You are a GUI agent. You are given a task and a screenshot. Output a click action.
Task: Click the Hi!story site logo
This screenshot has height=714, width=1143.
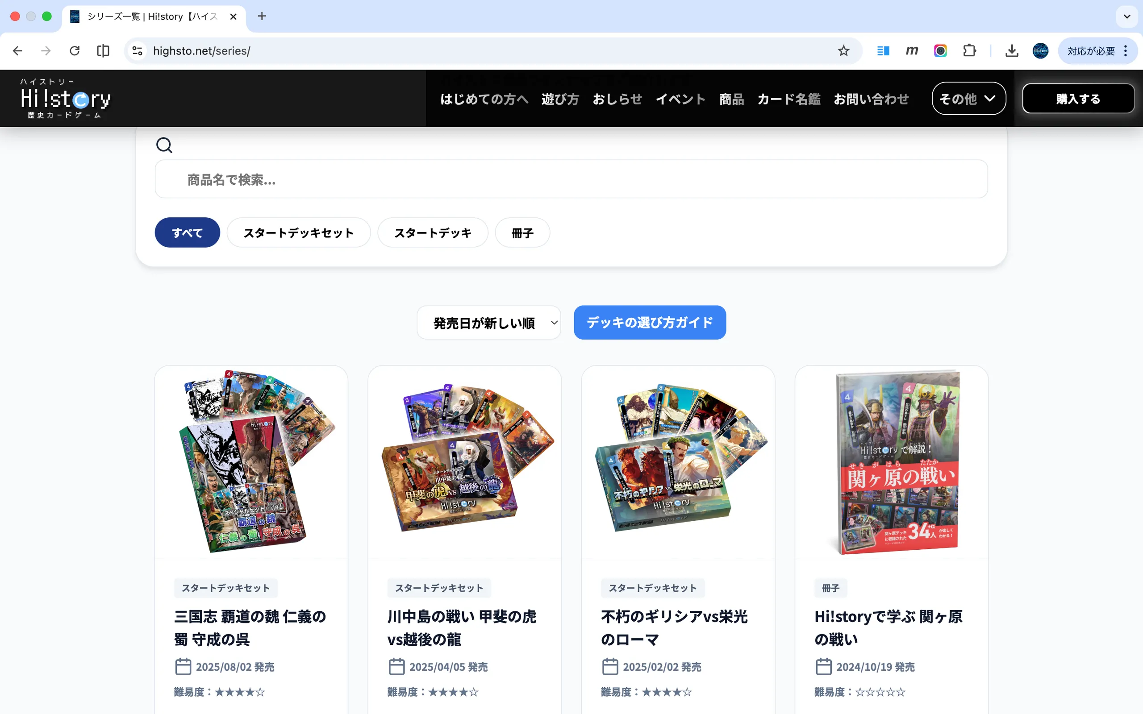[65, 99]
